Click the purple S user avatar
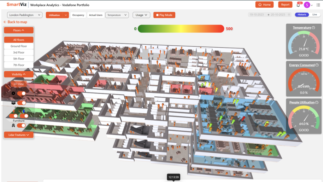 tap(307, 5)
